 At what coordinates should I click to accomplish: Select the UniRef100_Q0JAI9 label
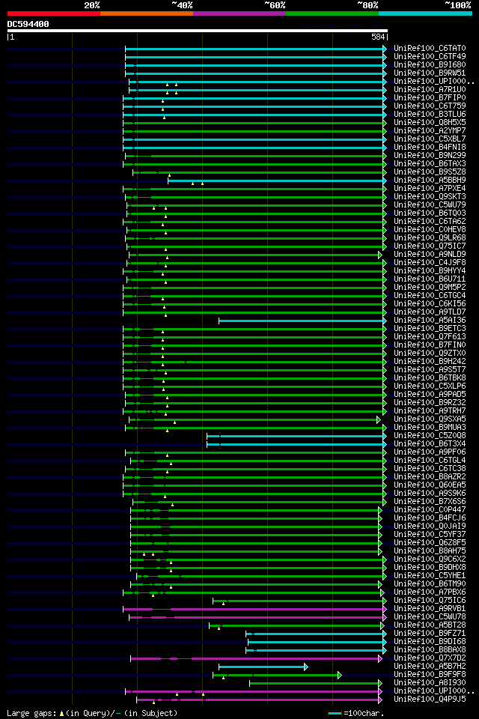pyautogui.click(x=430, y=527)
